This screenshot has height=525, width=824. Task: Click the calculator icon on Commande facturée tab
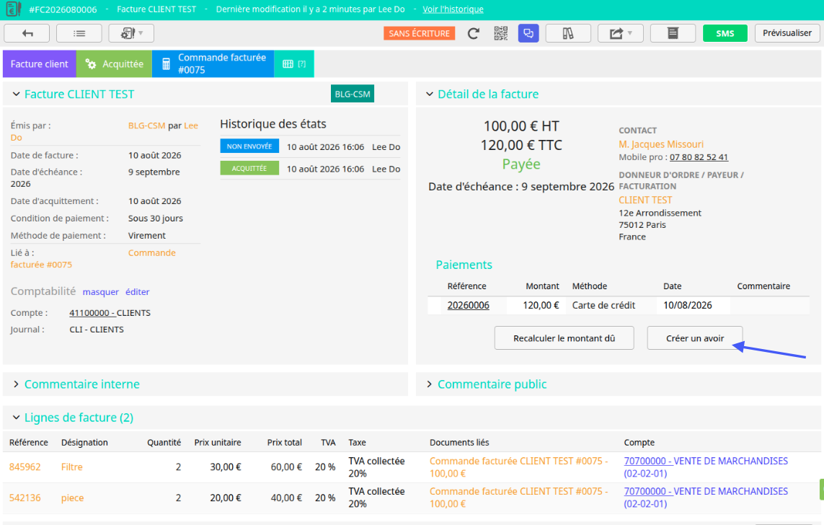point(166,64)
